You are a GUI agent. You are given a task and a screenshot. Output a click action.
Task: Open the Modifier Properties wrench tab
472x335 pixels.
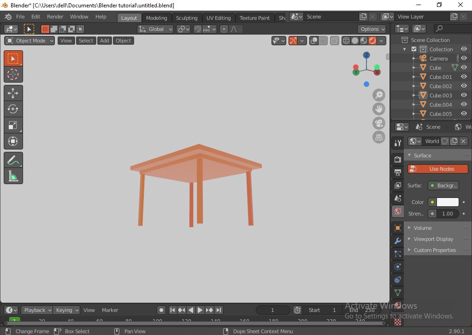[397, 240]
